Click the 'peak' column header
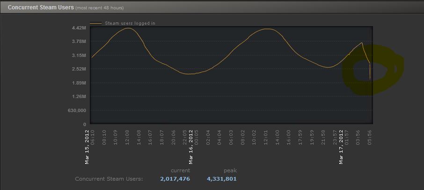This screenshot has height=190, width=424. pyautogui.click(x=230, y=170)
